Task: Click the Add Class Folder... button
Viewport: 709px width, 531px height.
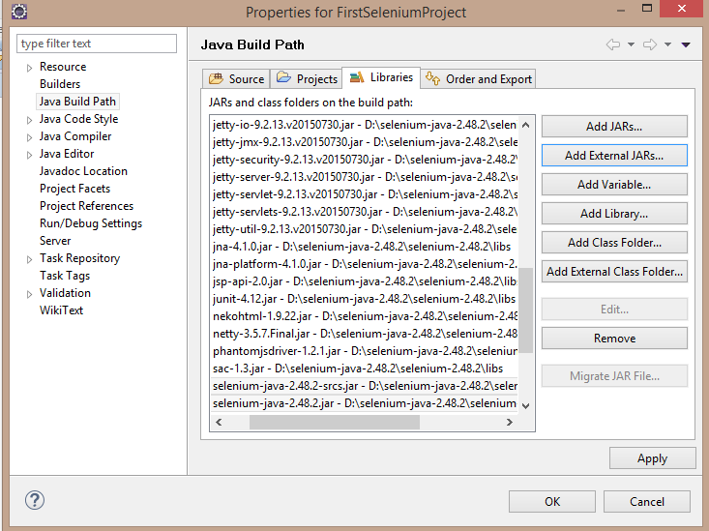Action: point(614,243)
